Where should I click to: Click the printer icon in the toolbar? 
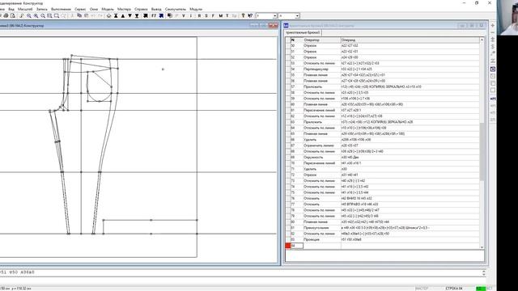pos(6,15)
